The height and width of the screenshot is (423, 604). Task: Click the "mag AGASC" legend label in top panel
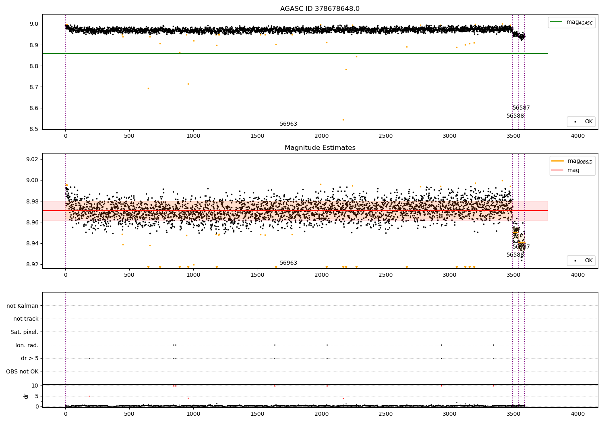[x=579, y=22]
